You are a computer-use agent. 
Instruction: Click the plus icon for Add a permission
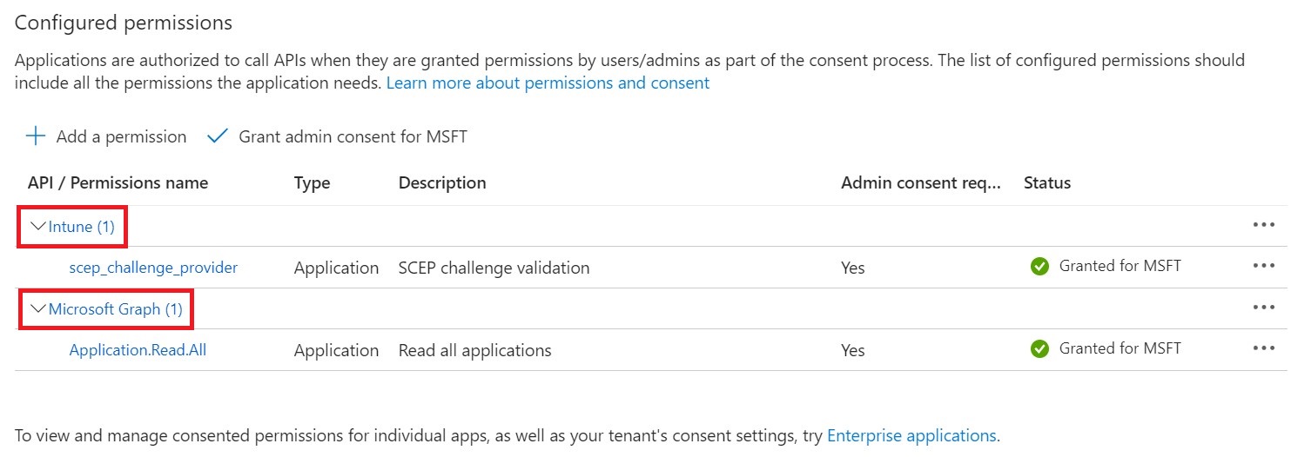[35, 136]
